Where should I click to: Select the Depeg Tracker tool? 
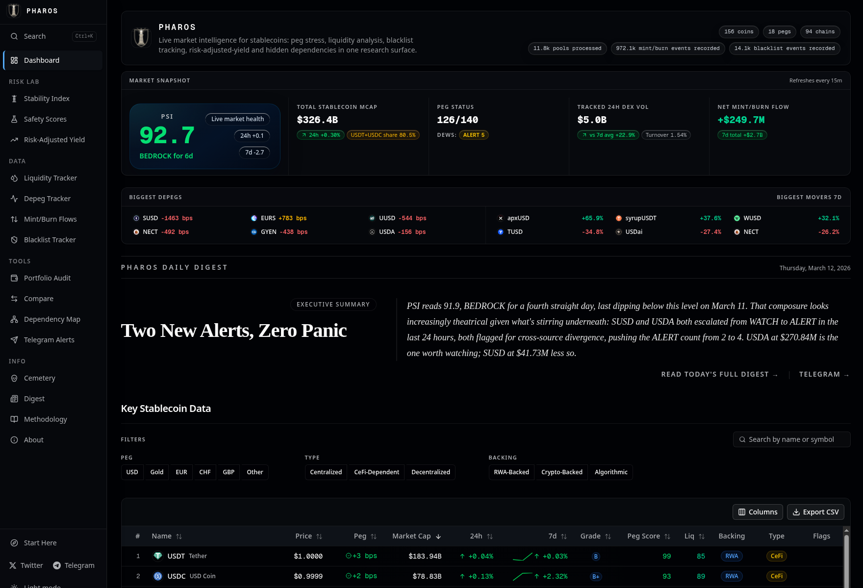[x=47, y=198]
